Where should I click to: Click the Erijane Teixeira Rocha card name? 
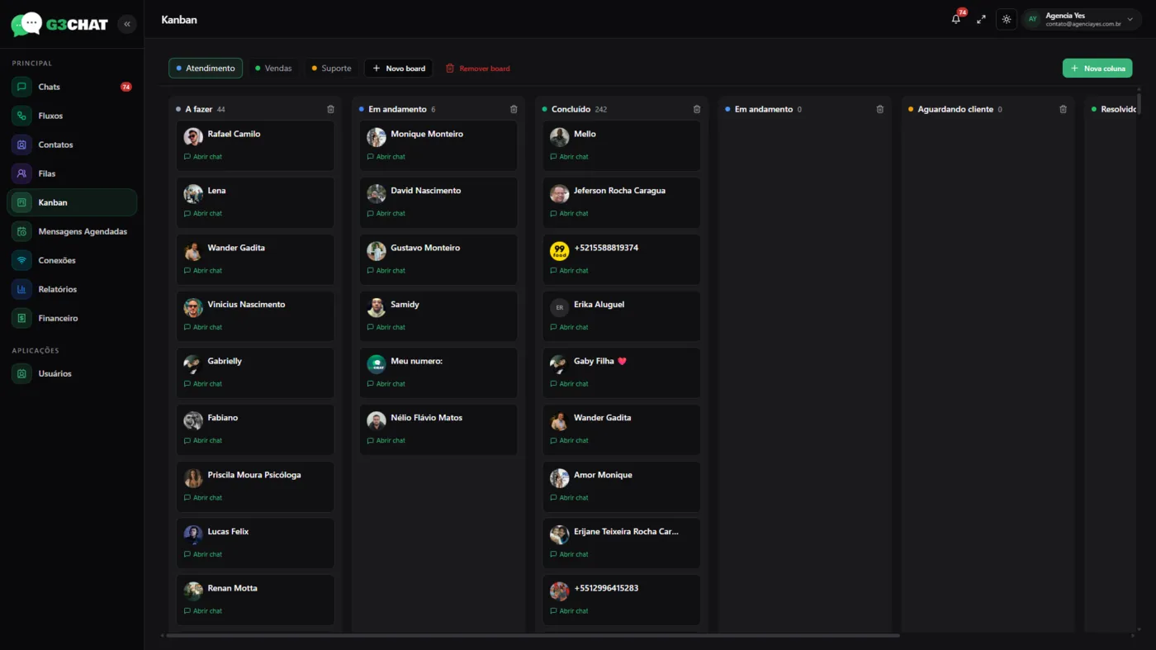click(626, 532)
